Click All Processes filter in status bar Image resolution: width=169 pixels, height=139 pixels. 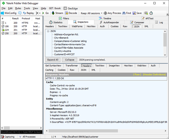point(27,137)
